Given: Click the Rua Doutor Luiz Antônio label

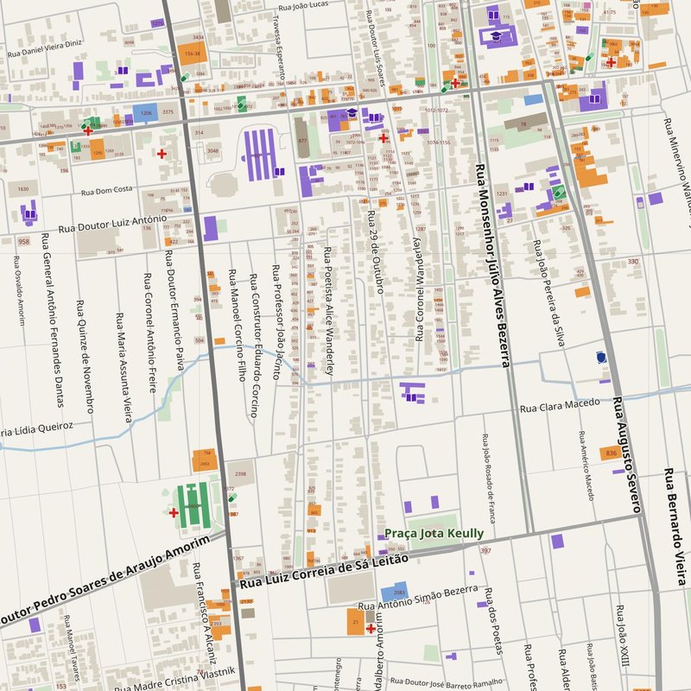Looking at the screenshot, I should [113, 224].
